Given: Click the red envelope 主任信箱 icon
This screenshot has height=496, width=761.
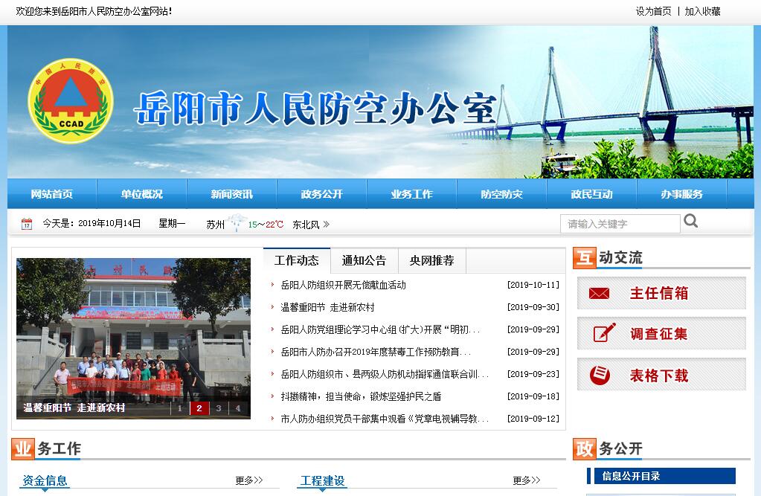Looking at the screenshot, I should point(599,294).
